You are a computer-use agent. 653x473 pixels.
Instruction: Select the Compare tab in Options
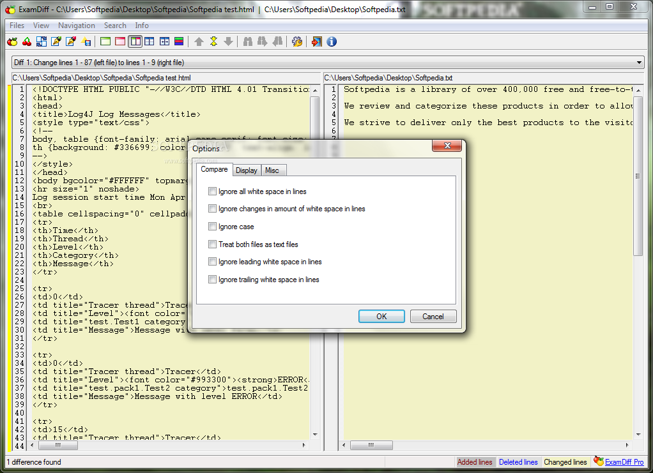tap(215, 169)
